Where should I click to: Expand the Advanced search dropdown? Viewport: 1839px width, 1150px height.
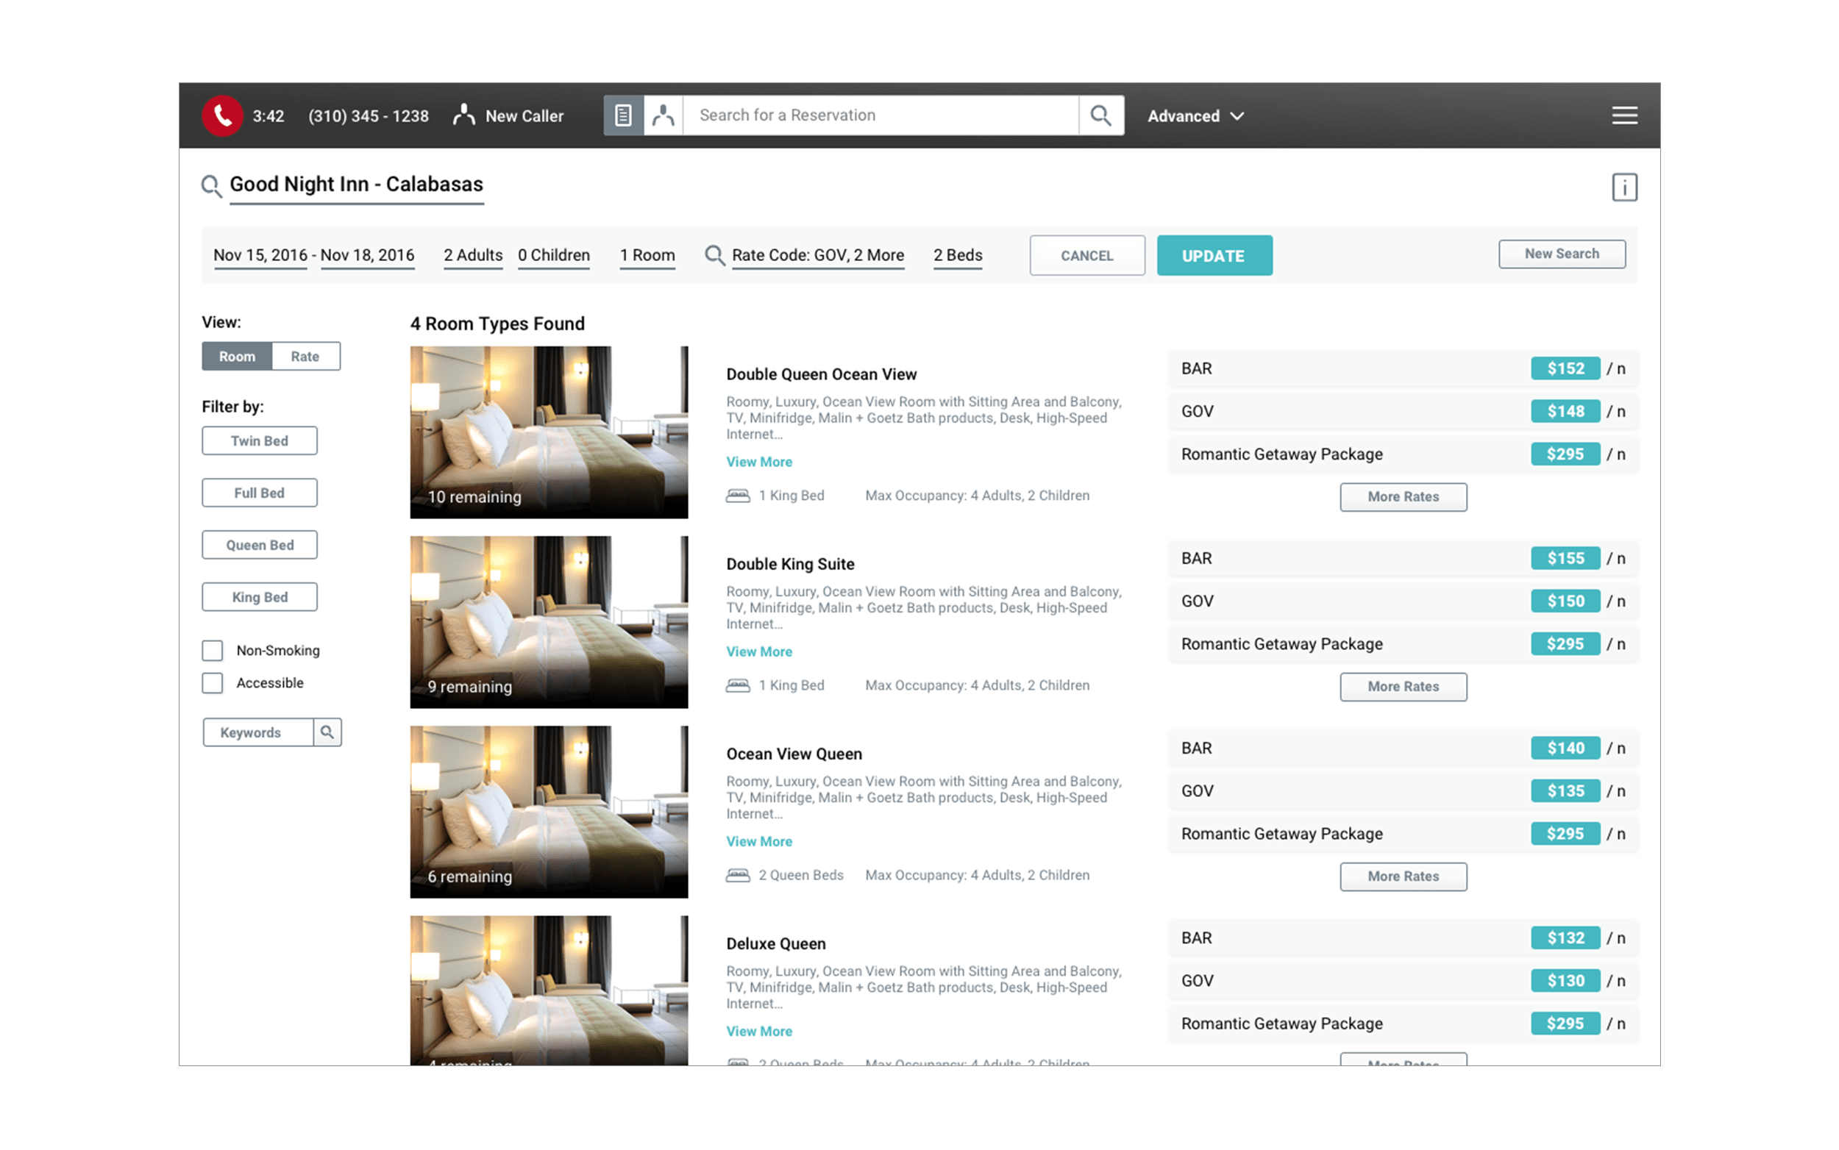click(1195, 115)
